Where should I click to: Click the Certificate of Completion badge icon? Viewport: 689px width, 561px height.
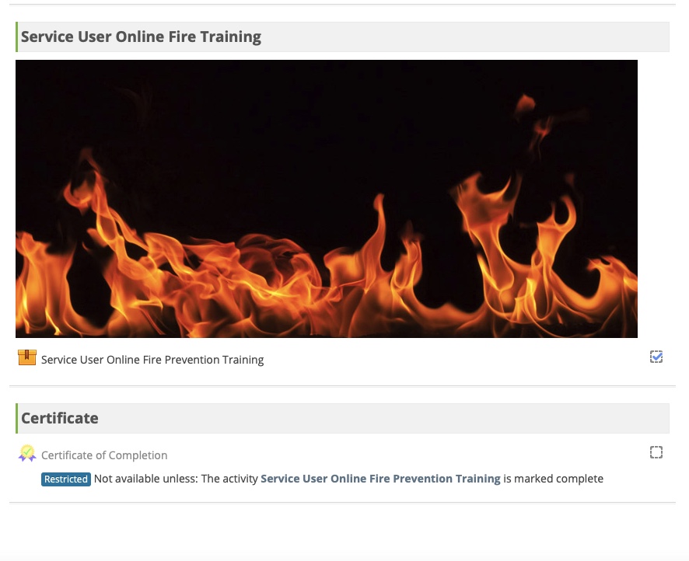pyautogui.click(x=26, y=454)
